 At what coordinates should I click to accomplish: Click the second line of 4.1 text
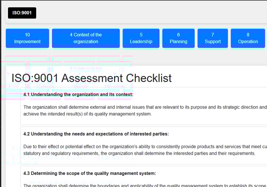87,114
